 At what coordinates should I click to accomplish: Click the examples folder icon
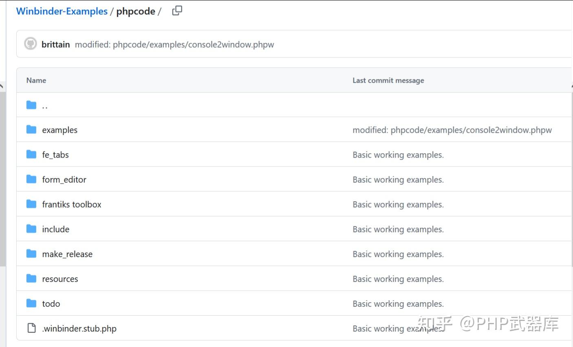click(x=31, y=130)
